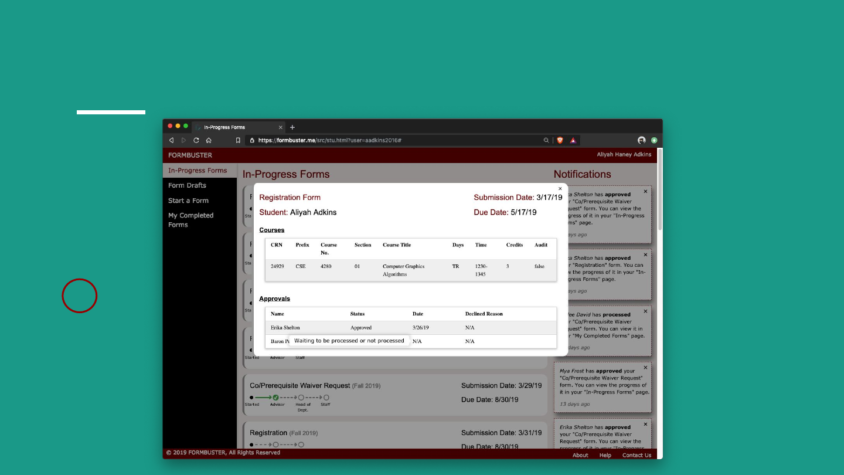Click the approval date 3/26/19

(x=421, y=328)
